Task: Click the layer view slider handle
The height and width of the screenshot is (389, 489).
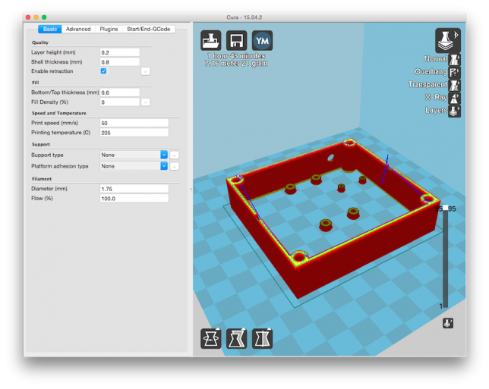Action: 446,208
